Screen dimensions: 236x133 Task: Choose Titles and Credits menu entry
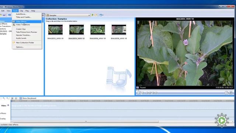[27, 17]
